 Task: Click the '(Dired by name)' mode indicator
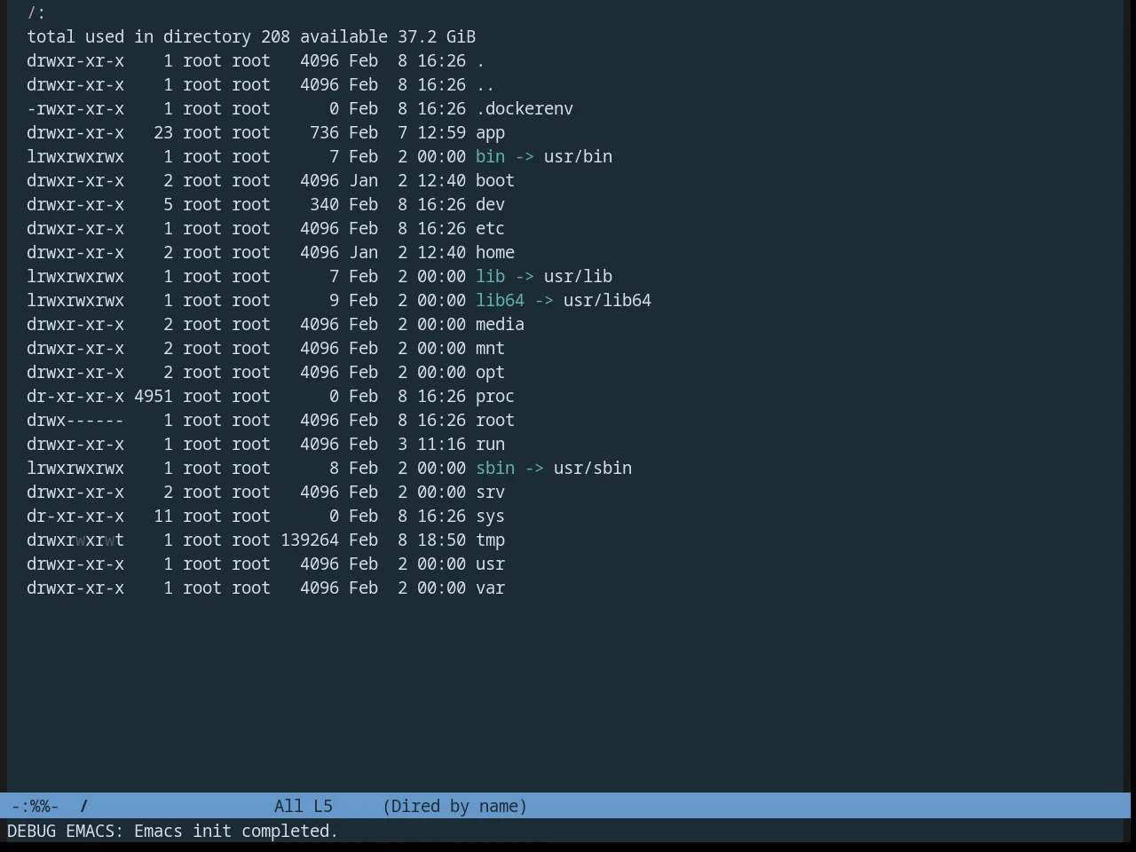point(455,807)
